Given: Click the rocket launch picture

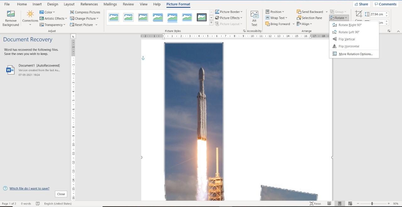Looking at the screenshot, I should 194,122.
